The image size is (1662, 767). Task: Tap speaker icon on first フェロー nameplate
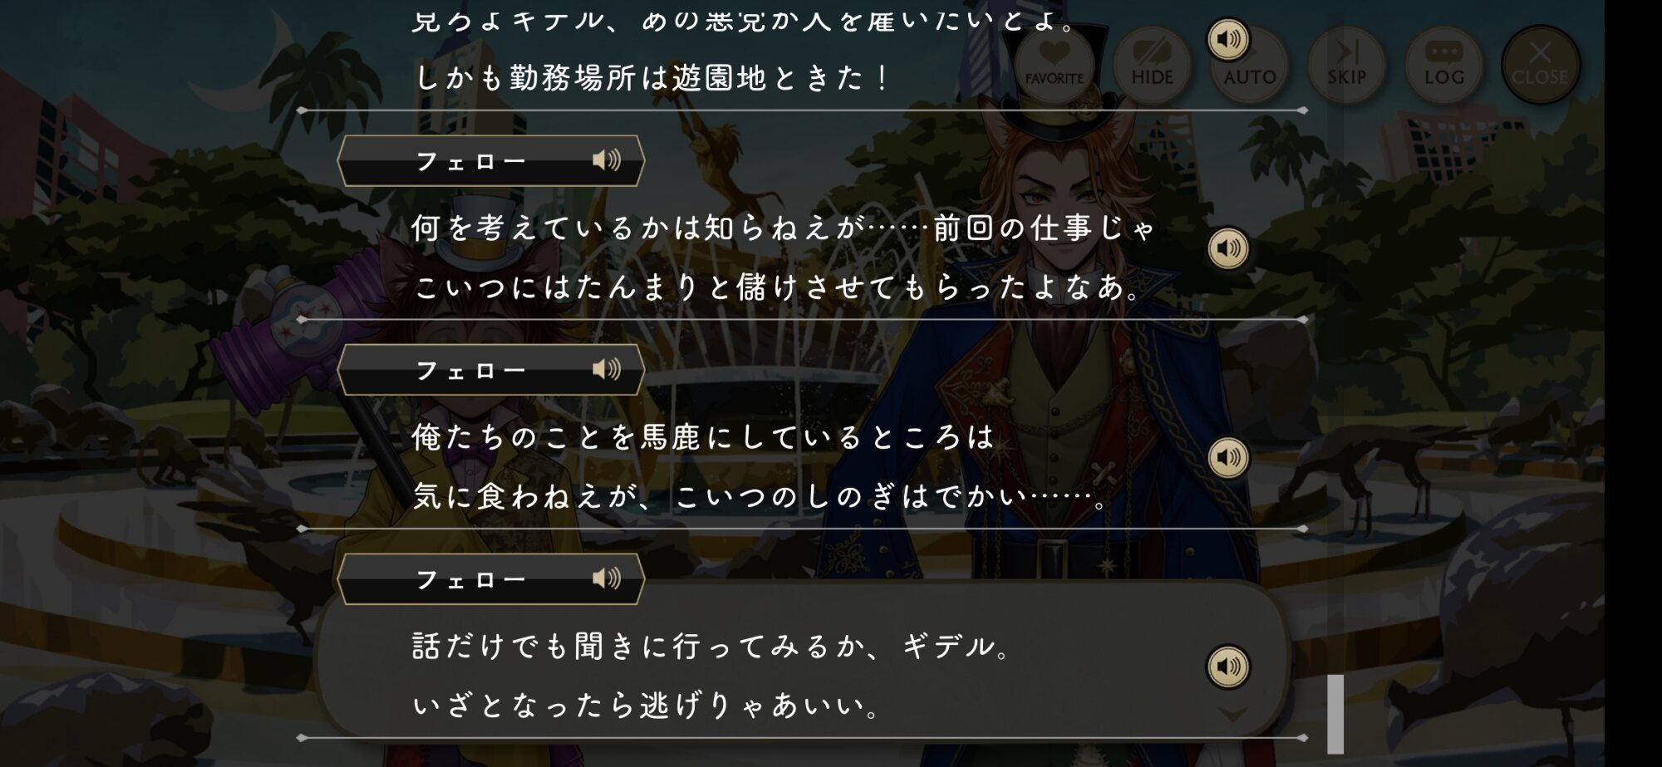coord(607,160)
